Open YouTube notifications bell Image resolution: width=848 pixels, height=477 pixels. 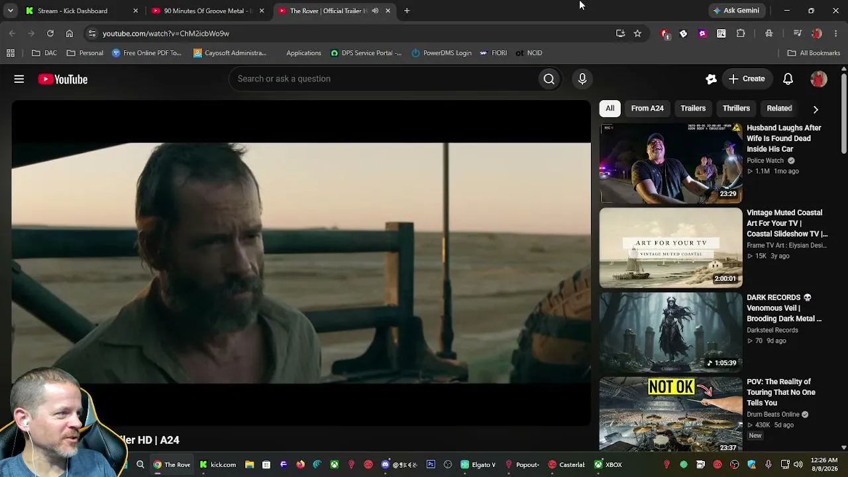(788, 79)
